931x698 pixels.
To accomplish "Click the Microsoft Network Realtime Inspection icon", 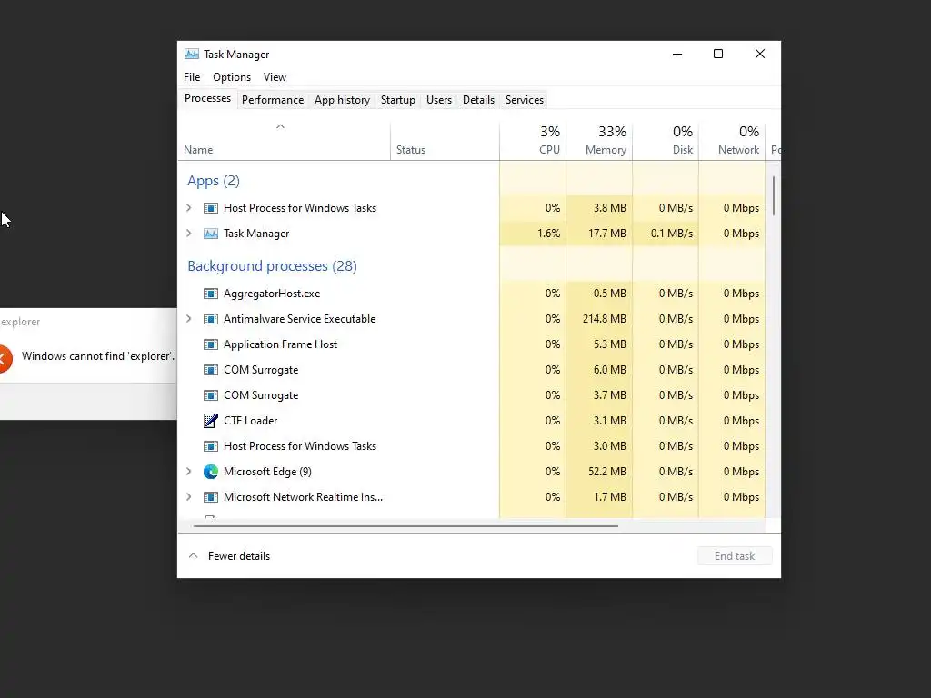I will [211, 497].
